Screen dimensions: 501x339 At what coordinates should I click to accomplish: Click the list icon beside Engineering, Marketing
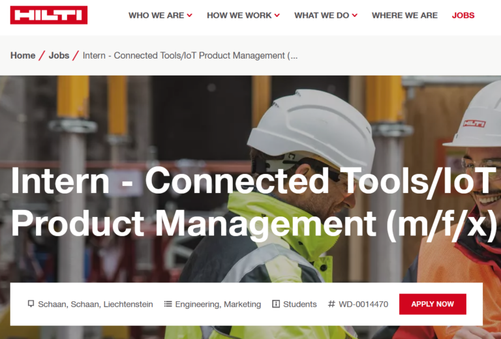168,304
